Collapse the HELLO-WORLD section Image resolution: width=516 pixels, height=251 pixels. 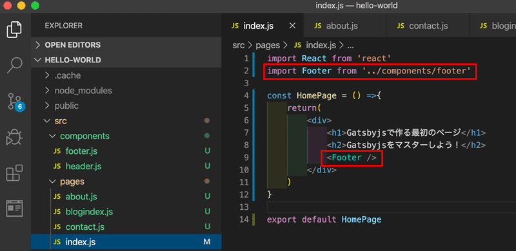tap(126, 60)
